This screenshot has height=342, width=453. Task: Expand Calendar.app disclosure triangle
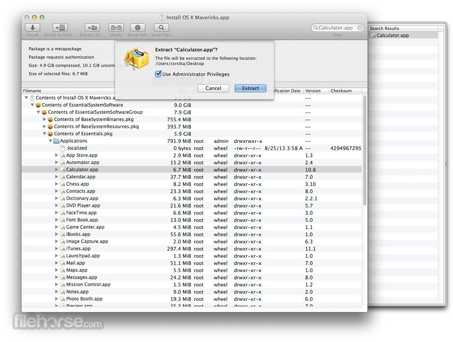pos(57,177)
